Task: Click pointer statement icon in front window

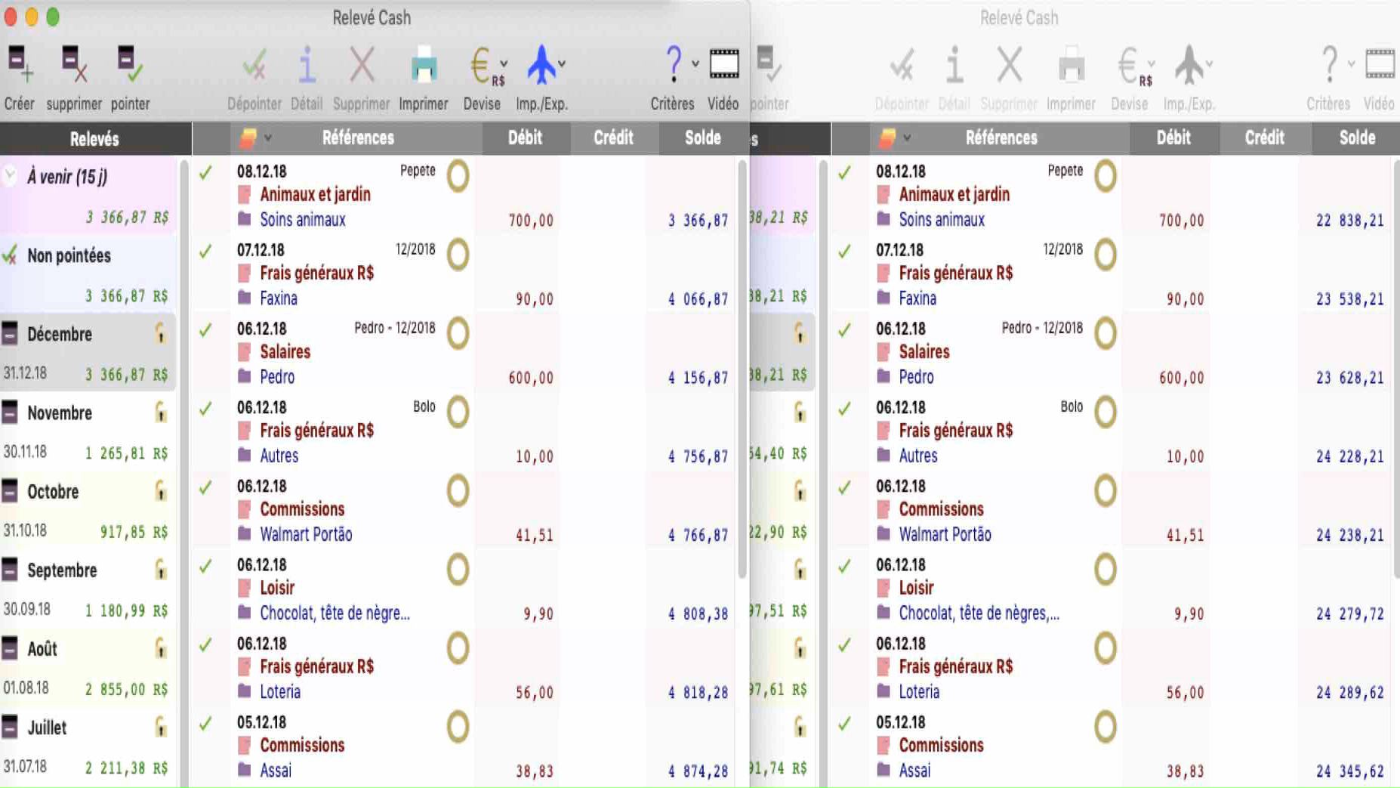Action: click(130, 64)
